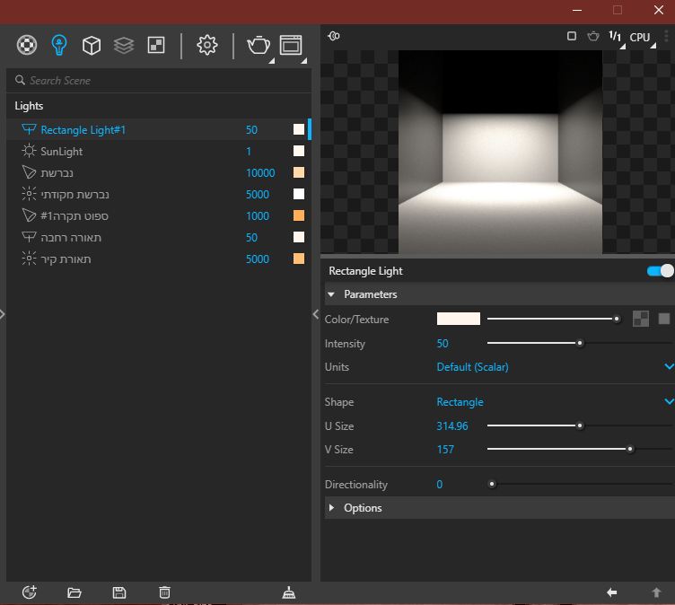This screenshot has height=605, width=675.
Task: Open V-Ray render Settings gear
Action: pyautogui.click(x=207, y=44)
